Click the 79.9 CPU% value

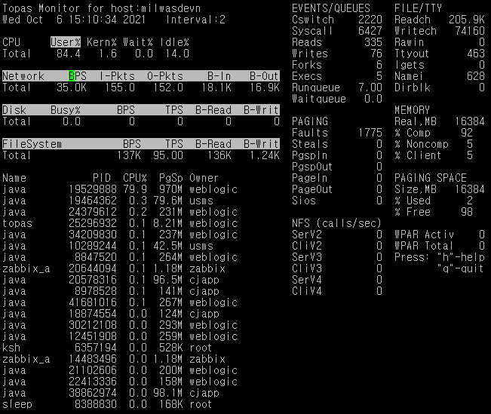(135, 189)
